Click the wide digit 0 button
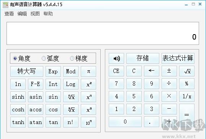206x139 pixels. [125, 122]
